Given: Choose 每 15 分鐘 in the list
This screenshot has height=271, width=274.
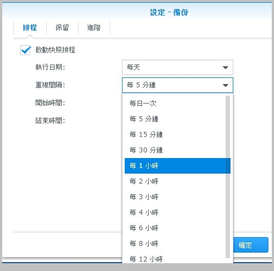Looking at the screenshot, I should point(178,135).
